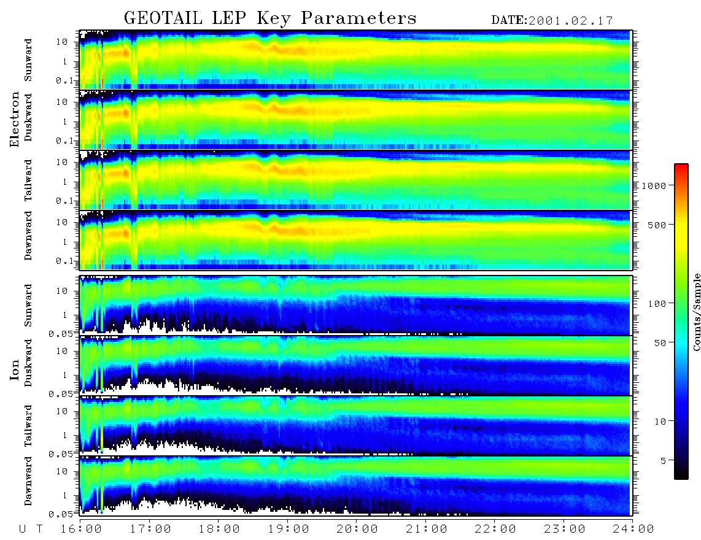Click the Electron 'Sunward' panel label

click(x=28, y=60)
